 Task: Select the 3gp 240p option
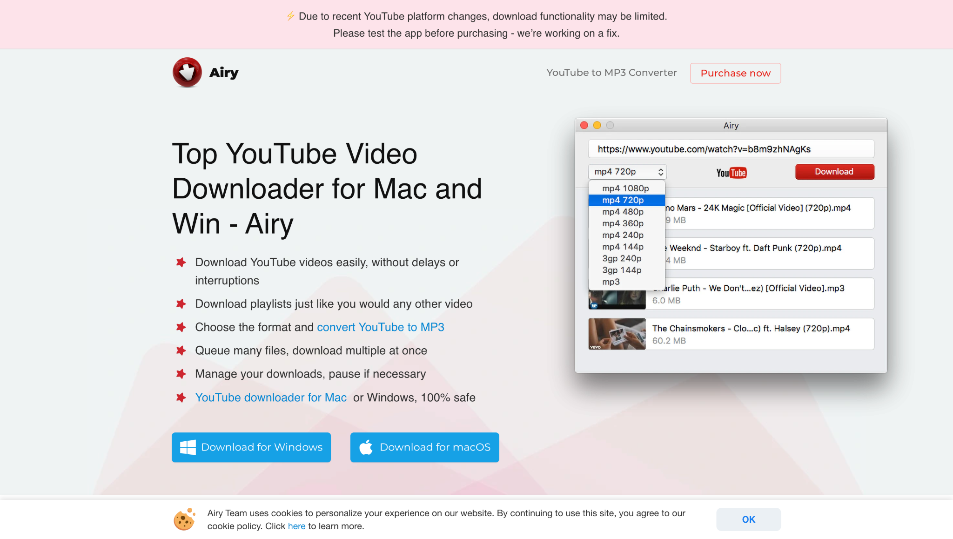click(622, 258)
